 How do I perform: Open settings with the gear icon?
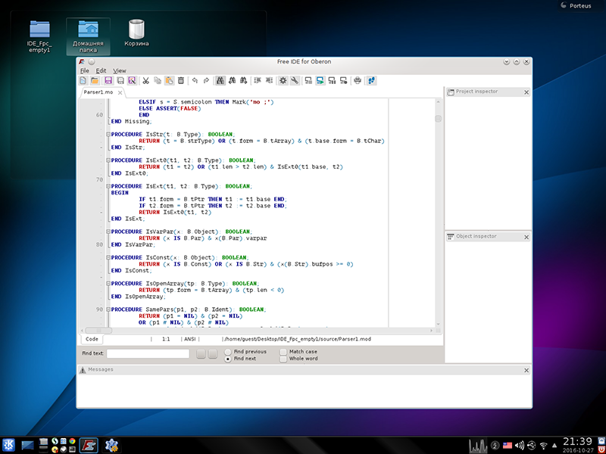point(283,80)
